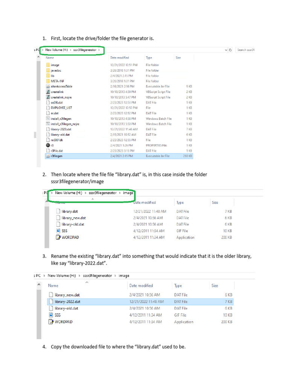Click the SSS GIF icon in step 3 screenshot

51,315
